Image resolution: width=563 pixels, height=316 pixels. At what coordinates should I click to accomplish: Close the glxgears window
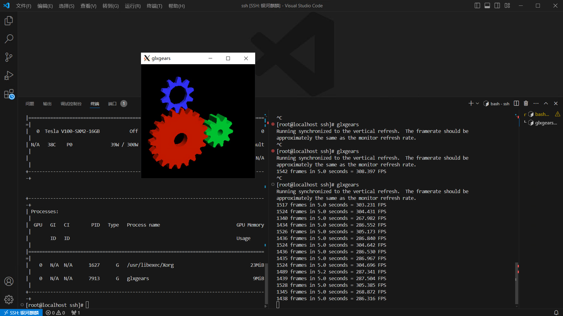(246, 58)
